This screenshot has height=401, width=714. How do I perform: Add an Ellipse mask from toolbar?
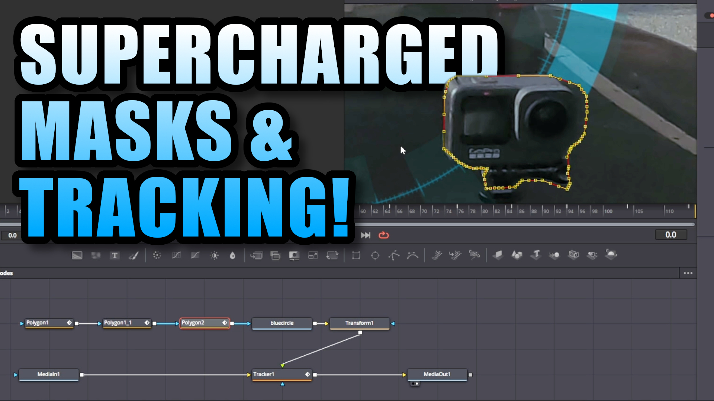pyautogui.click(x=375, y=255)
